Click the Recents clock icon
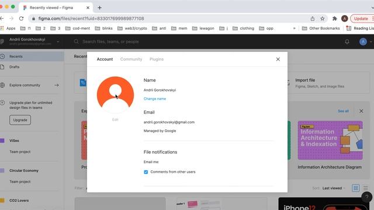374x210 pixels. (x=2, y=57)
